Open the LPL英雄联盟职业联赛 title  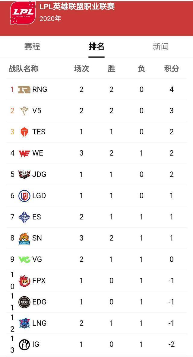click(77, 7)
